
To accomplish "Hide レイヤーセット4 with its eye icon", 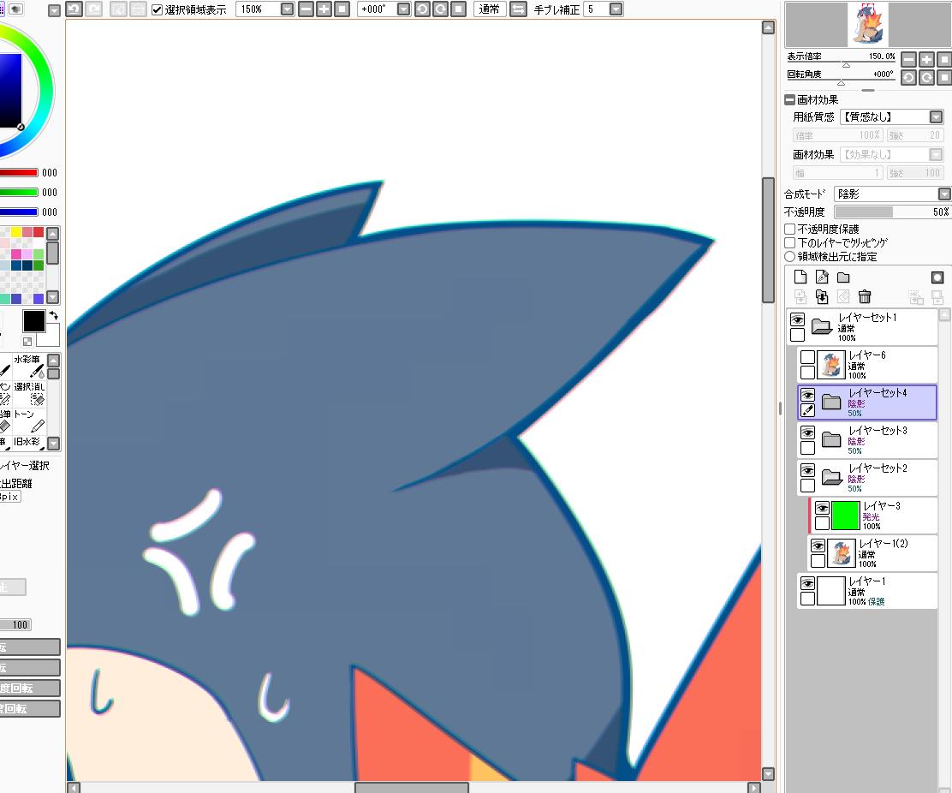I will 807,395.
